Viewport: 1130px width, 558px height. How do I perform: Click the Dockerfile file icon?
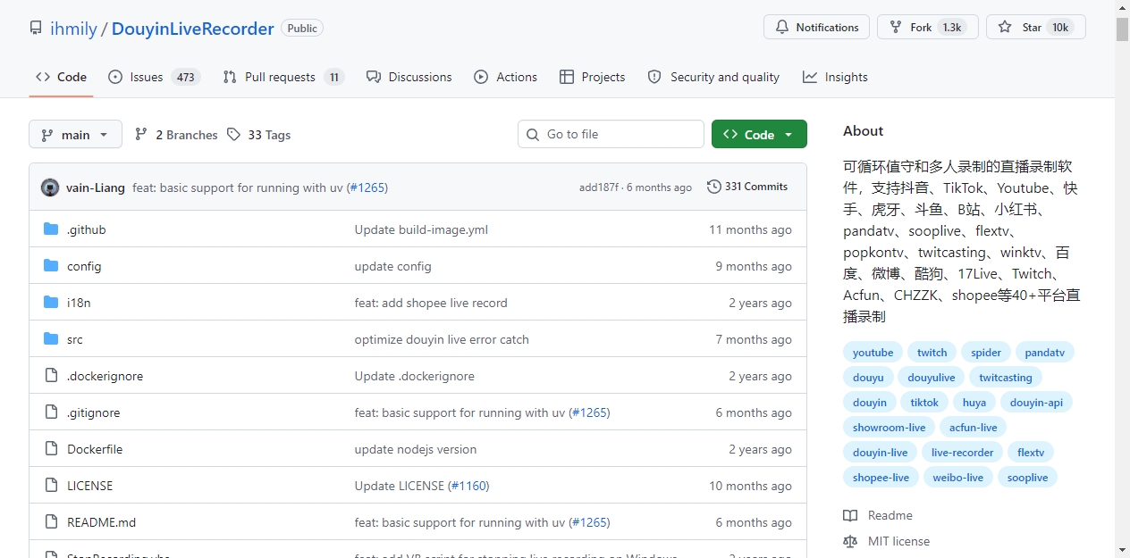[51, 449]
